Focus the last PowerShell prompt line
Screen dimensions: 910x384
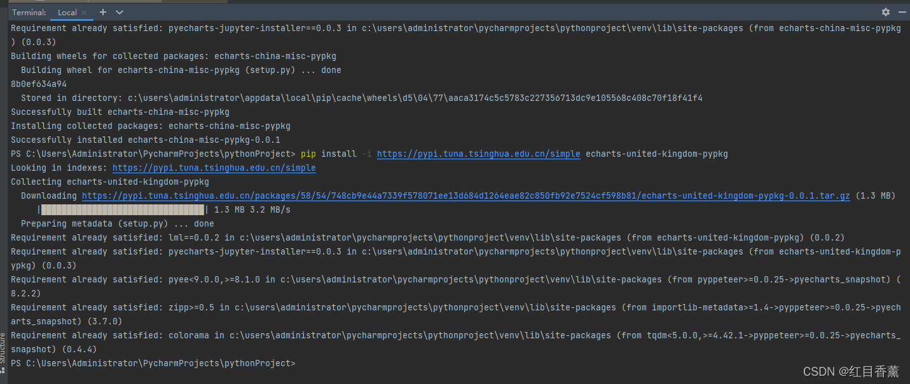coord(153,364)
